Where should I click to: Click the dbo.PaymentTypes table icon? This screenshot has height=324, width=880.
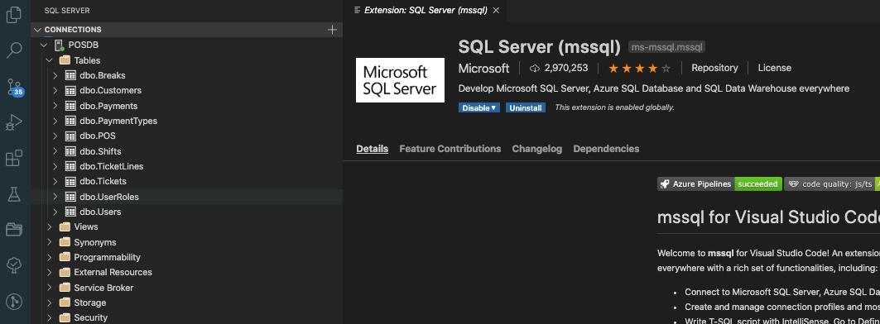point(70,121)
